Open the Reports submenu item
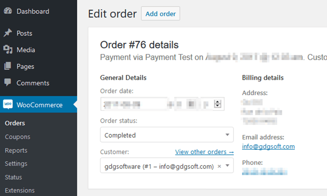 click(x=16, y=150)
